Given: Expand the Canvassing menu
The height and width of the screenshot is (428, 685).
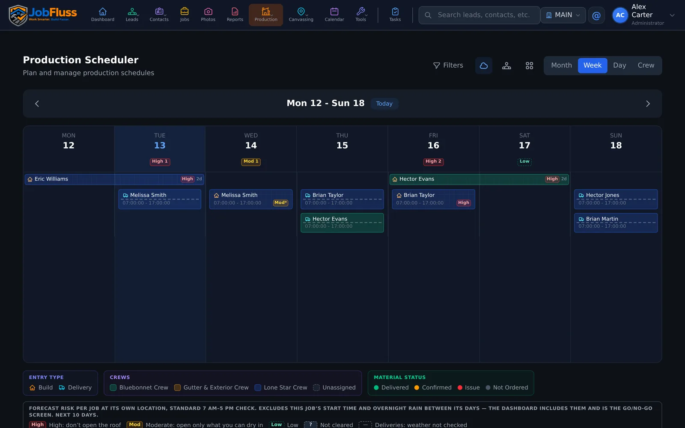Looking at the screenshot, I should point(301,15).
